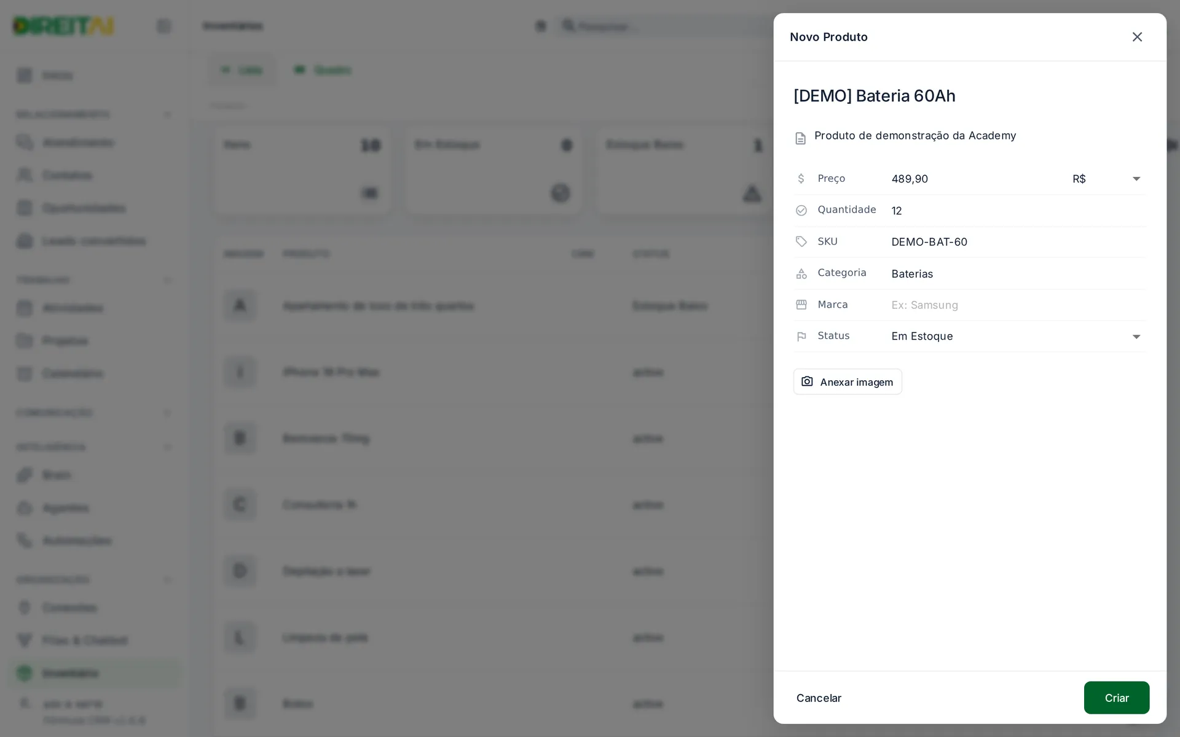
Task: Close the Novo Produto panel
Action: [1137, 37]
